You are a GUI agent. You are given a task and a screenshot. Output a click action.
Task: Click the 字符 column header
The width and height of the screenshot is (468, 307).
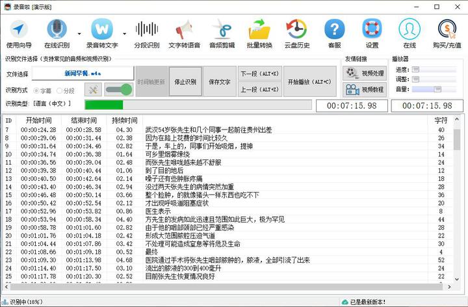tap(441, 120)
